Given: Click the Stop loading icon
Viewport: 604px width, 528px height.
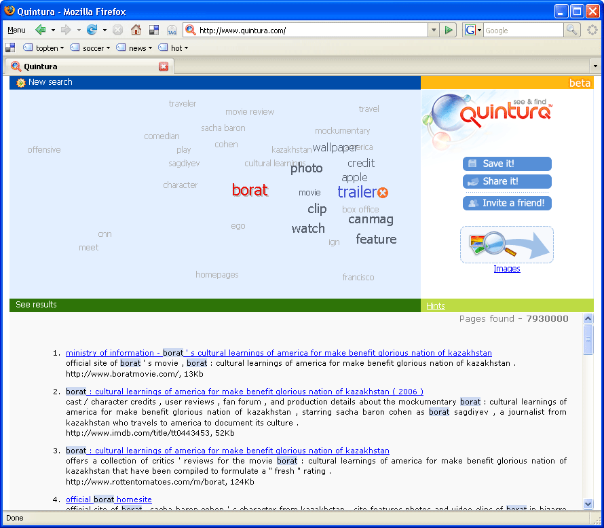Looking at the screenshot, I should 118,30.
